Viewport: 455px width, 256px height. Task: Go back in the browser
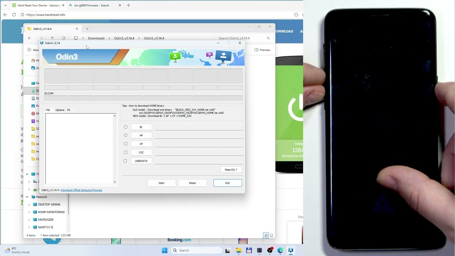point(5,15)
